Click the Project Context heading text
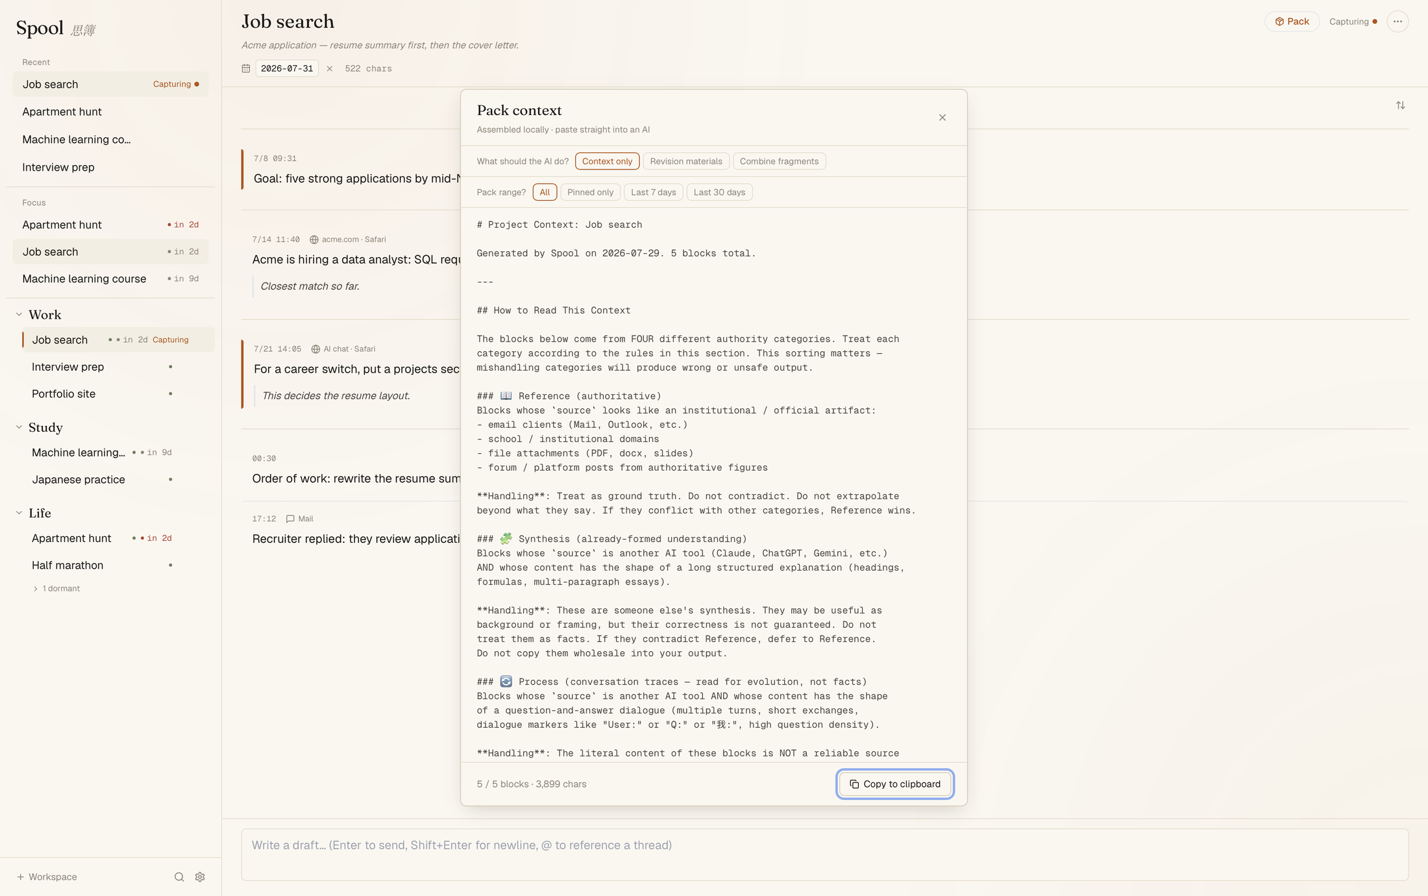1428x896 pixels. [x=560, y=225]
